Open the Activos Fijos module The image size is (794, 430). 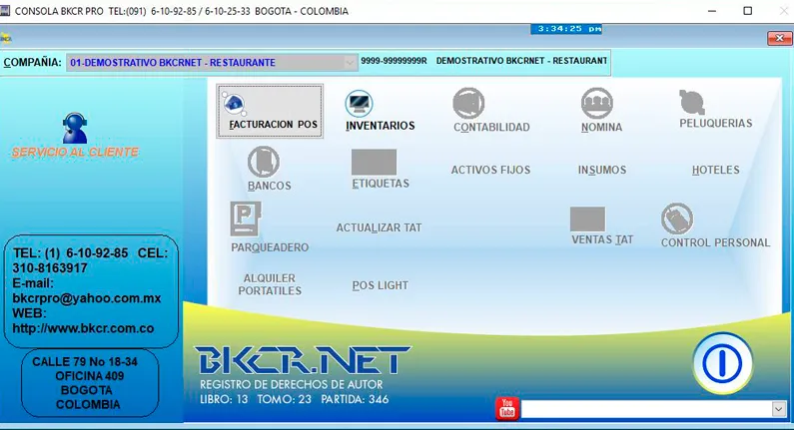[490, 170]
